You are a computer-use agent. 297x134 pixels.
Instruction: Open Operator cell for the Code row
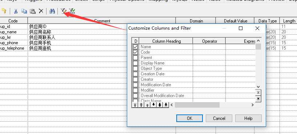pyautogui.click(x=209, y=52)
